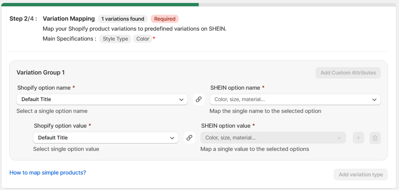This screenshot has width=399, height=190.
Task: Open the How to map simple products link
Action: tap(48, 173)
